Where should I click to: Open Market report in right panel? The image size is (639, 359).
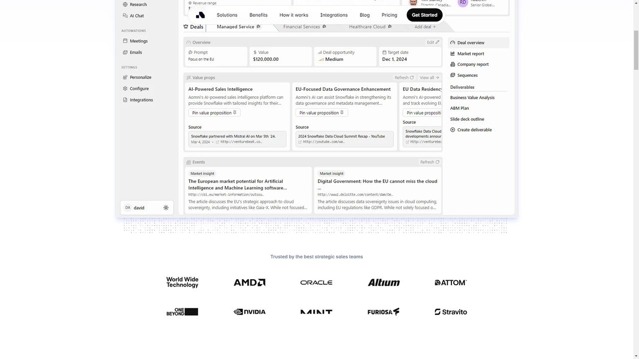point(467,54)
